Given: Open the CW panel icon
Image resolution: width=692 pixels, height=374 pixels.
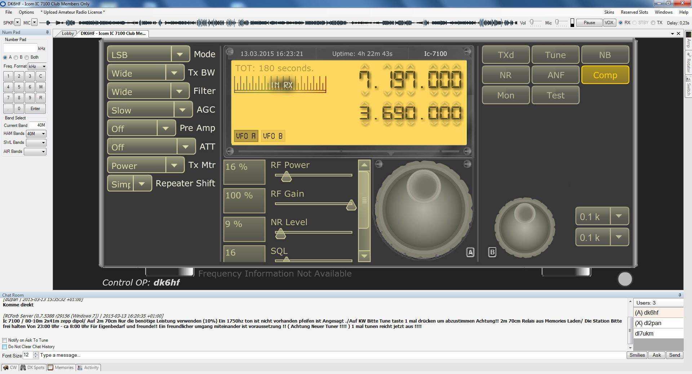Looking at the screenshot, I should [x=10, y=368].
